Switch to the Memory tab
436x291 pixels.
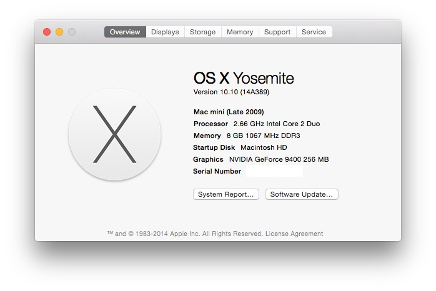[240, 32]
